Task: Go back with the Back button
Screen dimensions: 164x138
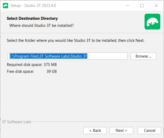Action: tap(95, 131)
